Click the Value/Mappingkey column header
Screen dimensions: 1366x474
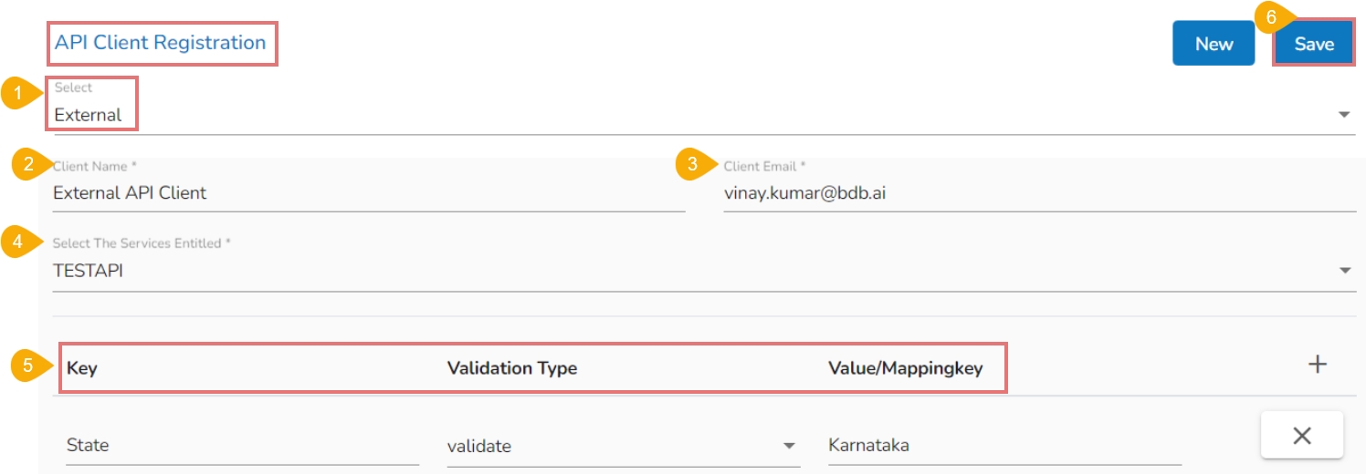pyautogui.click(x=905, y=368)
